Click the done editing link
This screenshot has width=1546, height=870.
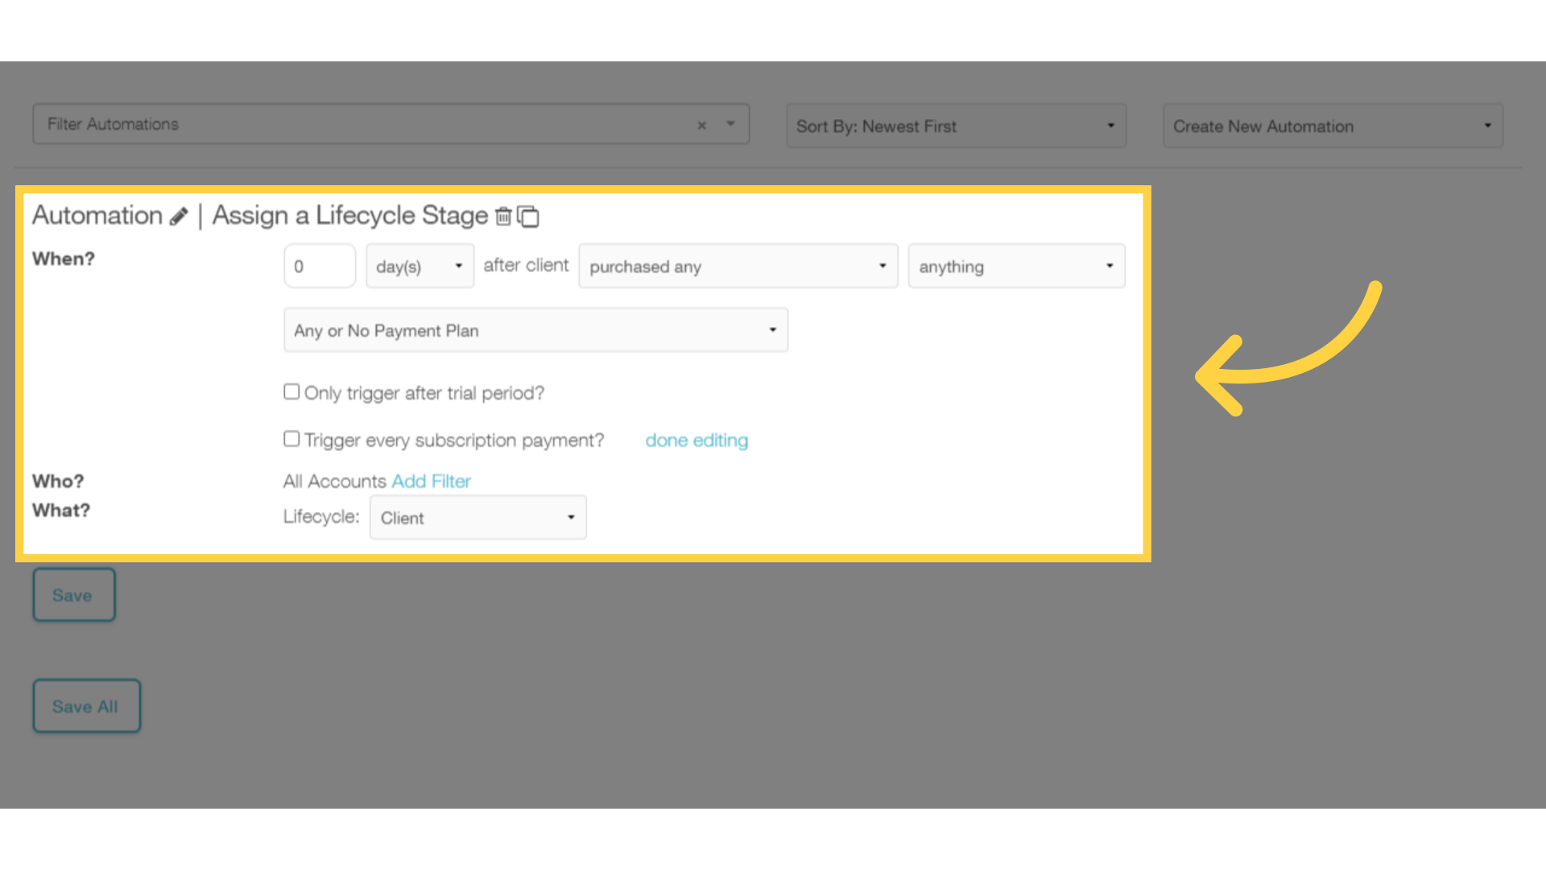click(x=696, y=440)
